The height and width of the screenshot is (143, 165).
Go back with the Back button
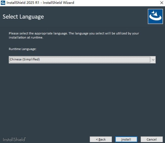tap(101, 139)
